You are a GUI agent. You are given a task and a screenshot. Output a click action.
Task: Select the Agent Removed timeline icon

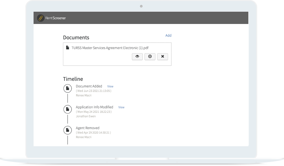click(68, 130)
